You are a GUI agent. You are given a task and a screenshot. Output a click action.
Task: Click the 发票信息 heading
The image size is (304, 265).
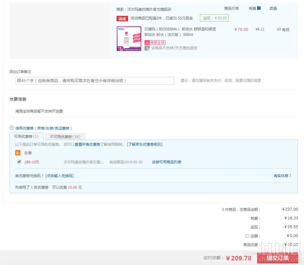coord(18,99)
